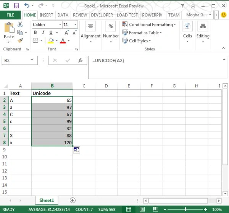Viewport: 229px width, 213px height.
Task: Collapse the formula bar chevron
Action: pyautogui.click(x=224, y=60)
